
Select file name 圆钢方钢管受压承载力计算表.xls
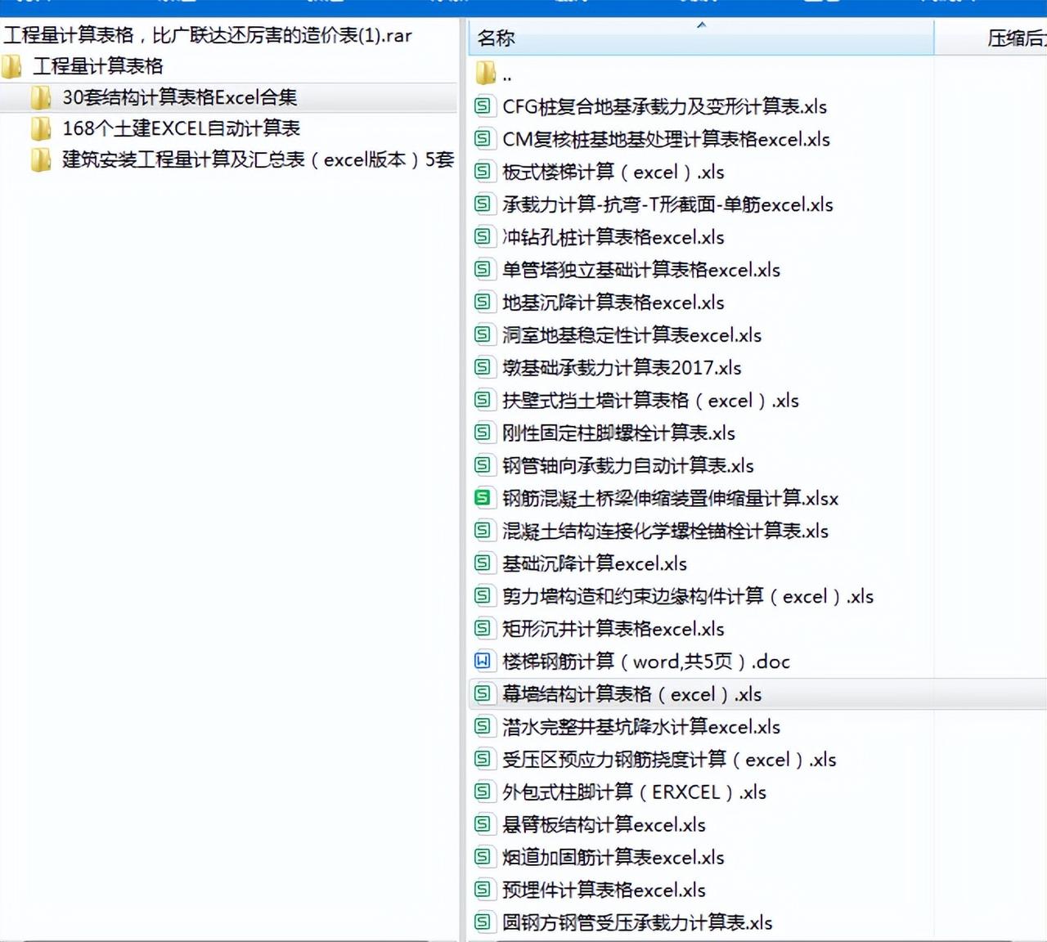pyautogui.click(x=638, y=922)
